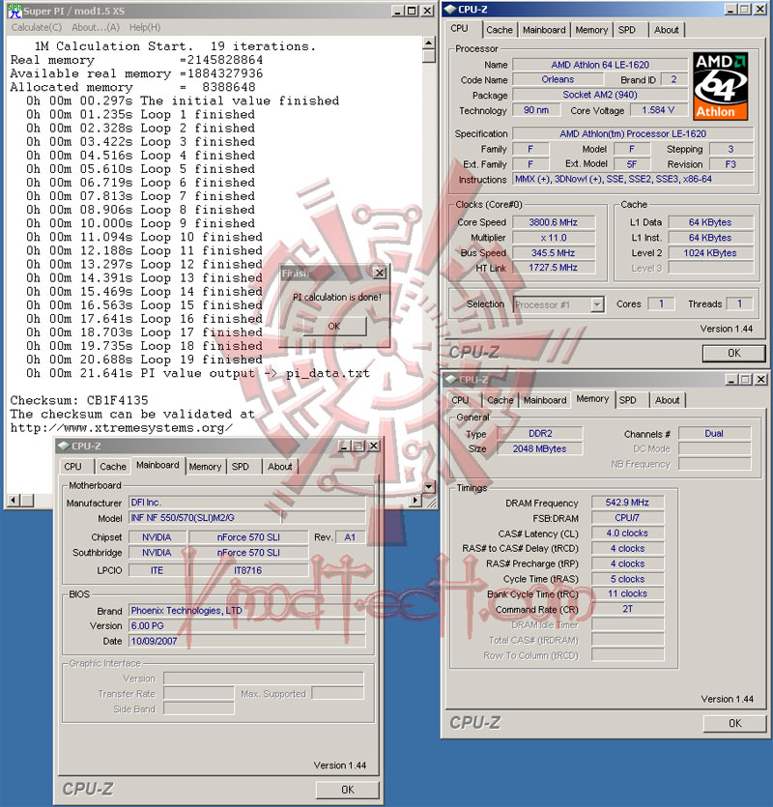This screenshot has height=807, width=773.
Task: Click OK button in Mainboard CPU-Z window
Action: (x=348, y=790)
